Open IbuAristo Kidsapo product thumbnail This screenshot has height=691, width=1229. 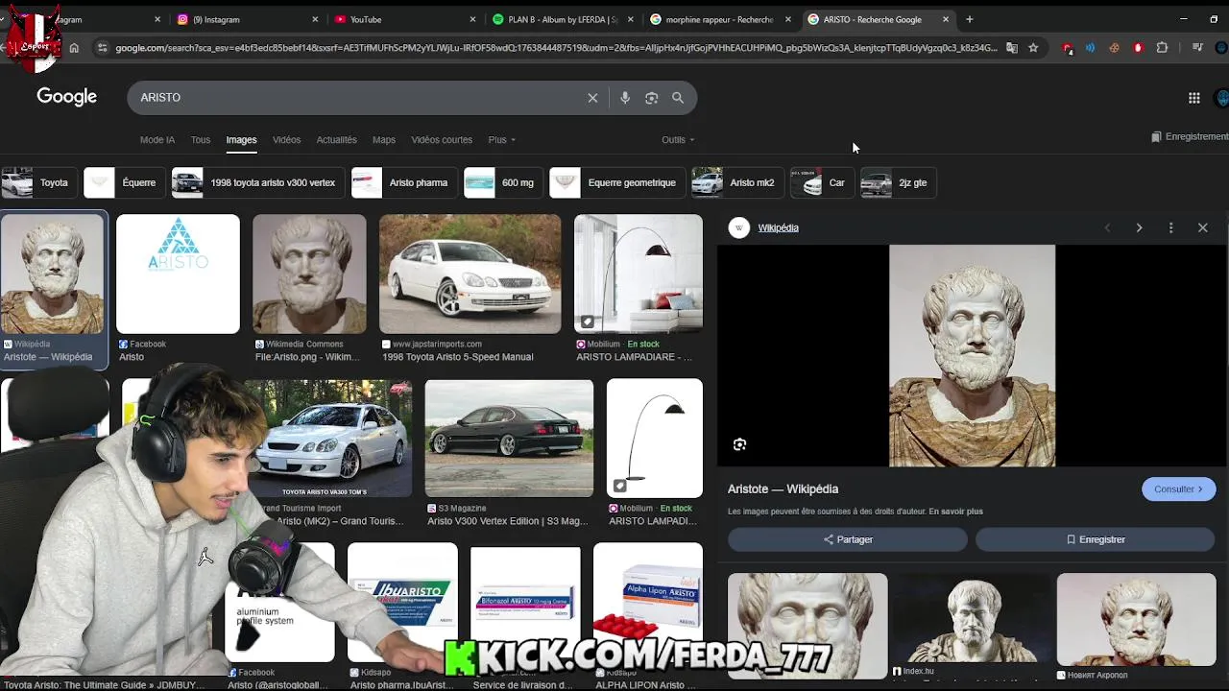tap(402, 603)
